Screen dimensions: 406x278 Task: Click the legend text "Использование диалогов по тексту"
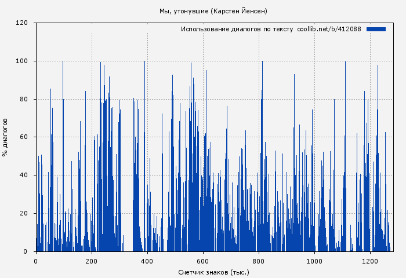pos(237,29)
